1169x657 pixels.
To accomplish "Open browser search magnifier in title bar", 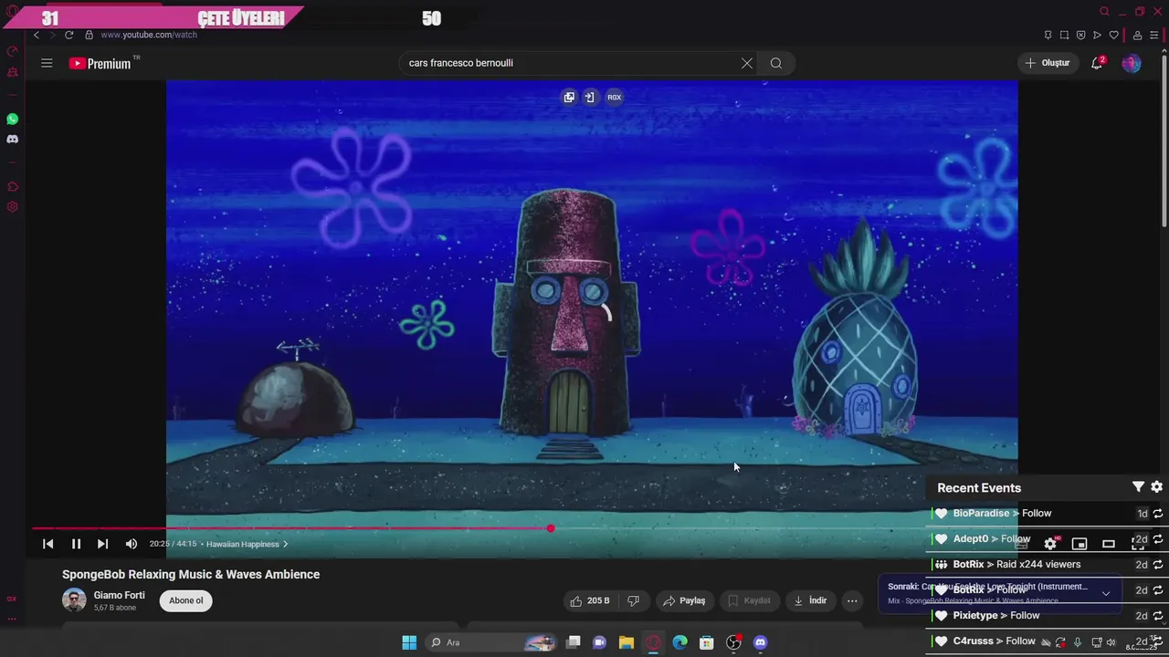I will pos(1104,11).
